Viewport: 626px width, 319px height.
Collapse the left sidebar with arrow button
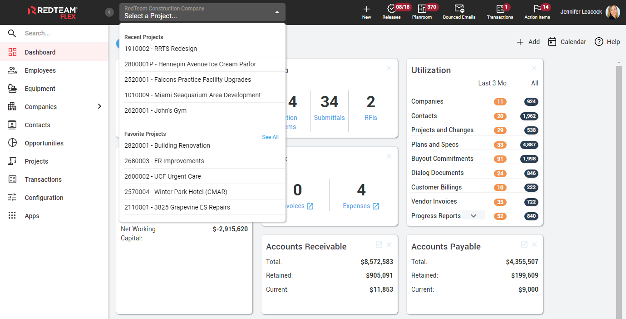(109, 12)
